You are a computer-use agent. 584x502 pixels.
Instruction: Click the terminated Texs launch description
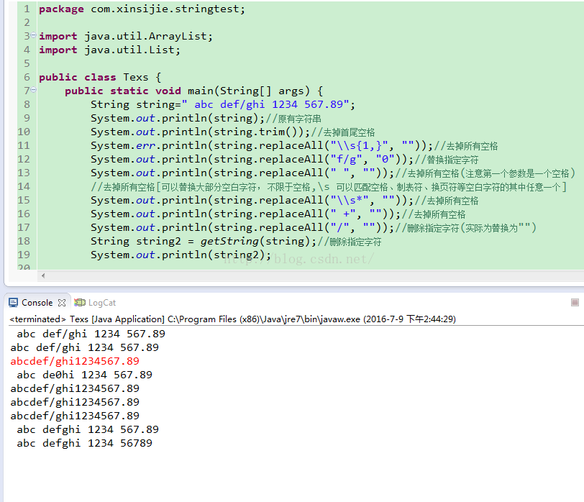tap(232, 319)
